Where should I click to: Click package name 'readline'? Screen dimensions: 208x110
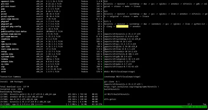[x=6, y=39]
